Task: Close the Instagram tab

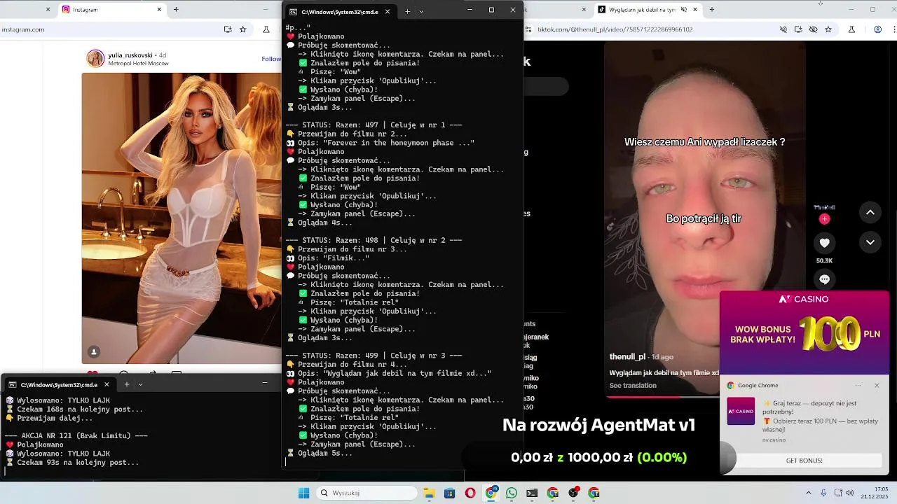Action: pyautogui.click(x=159, y=10)
